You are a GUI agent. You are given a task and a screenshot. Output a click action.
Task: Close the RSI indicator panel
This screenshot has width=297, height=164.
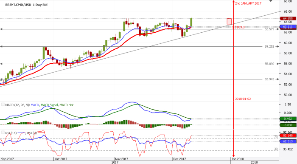3,132
